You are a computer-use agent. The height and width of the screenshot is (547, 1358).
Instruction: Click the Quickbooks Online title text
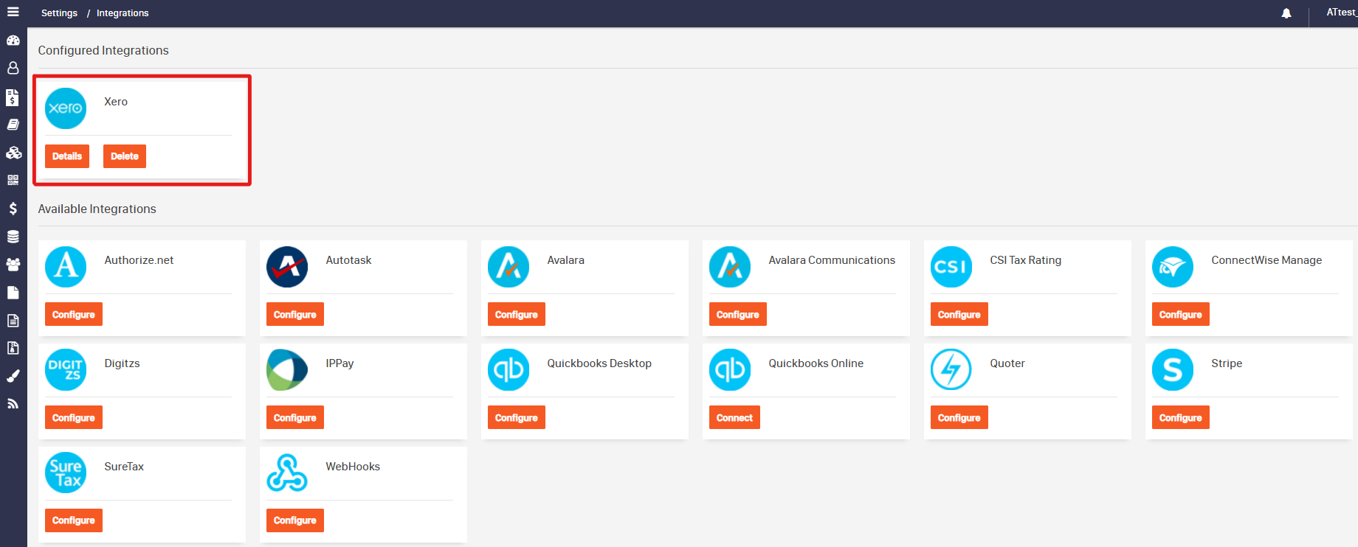[x=816, y=363]
